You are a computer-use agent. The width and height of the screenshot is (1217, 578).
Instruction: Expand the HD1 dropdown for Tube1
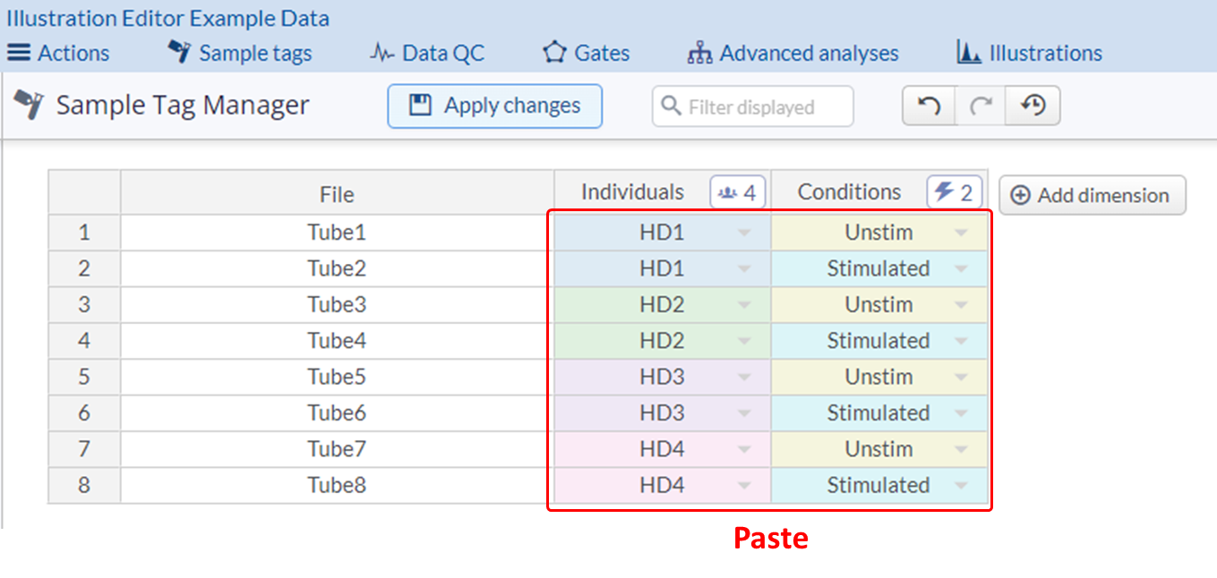(x=743, y=233)
